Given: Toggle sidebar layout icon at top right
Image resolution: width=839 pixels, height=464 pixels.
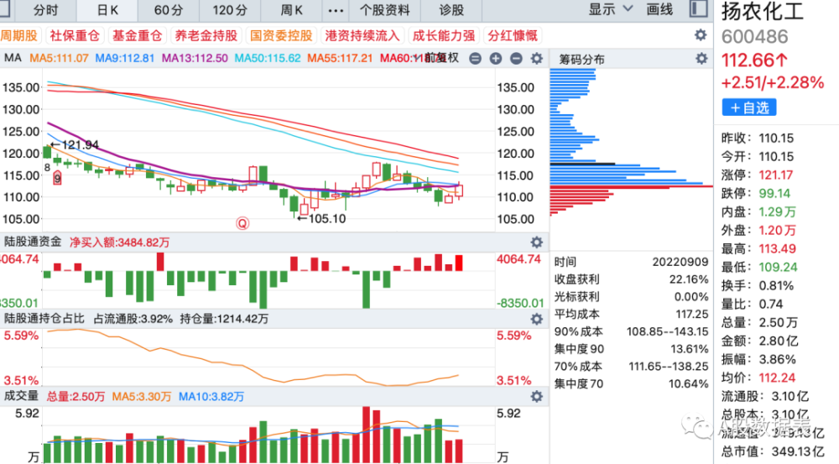Looking at the screenshot, I should (698, 9).
